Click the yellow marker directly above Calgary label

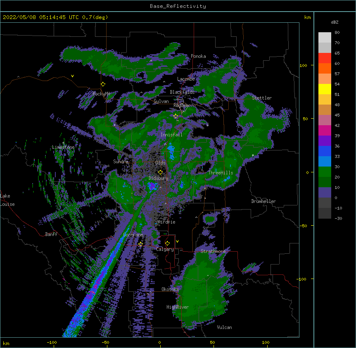coord(167,243)
